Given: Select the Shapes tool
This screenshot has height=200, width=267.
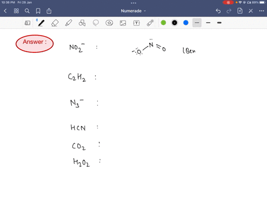Looking at the screenshot, I should tap(82, 23).
